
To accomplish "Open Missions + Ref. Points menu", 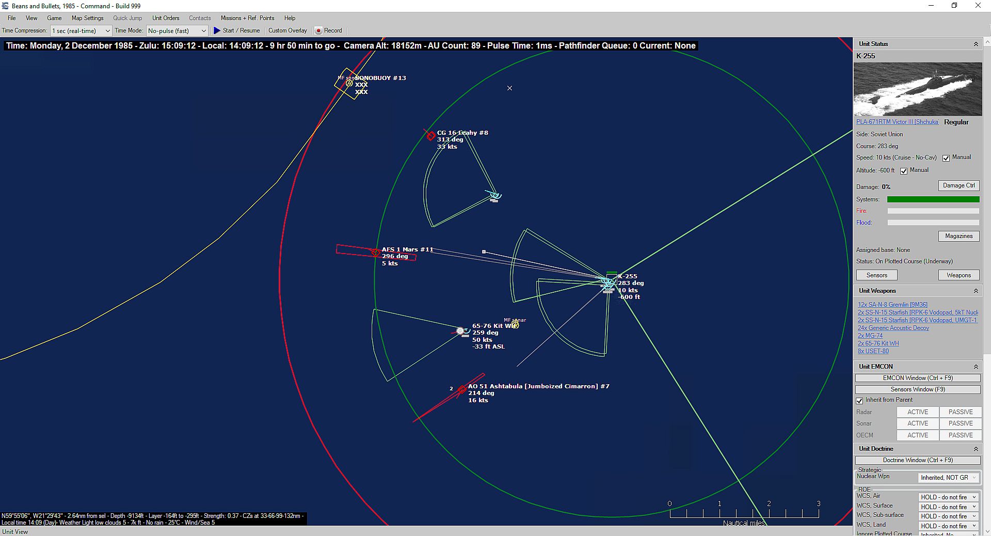I will coord(247,18).
